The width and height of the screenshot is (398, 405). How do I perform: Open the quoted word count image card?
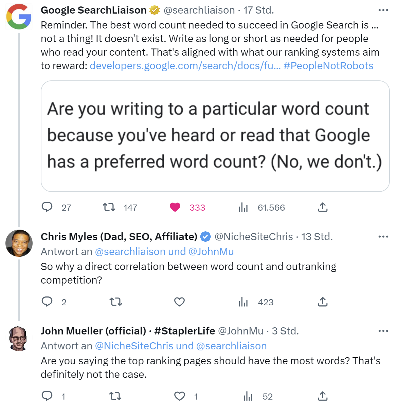[215, 136]
